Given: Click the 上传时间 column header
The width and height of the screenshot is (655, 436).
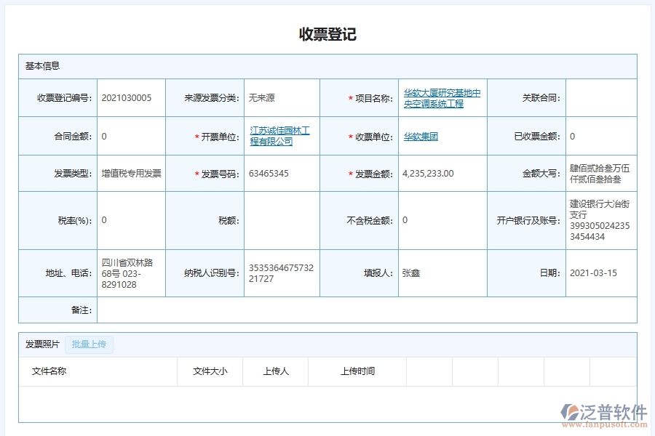Looking at the screenshot, I should coord(357,371).
